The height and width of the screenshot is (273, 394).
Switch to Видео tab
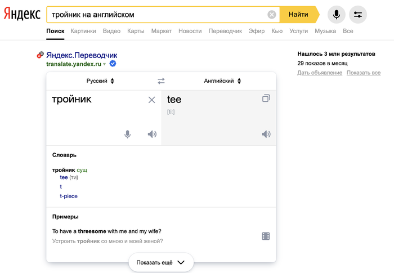pos(111,31)
